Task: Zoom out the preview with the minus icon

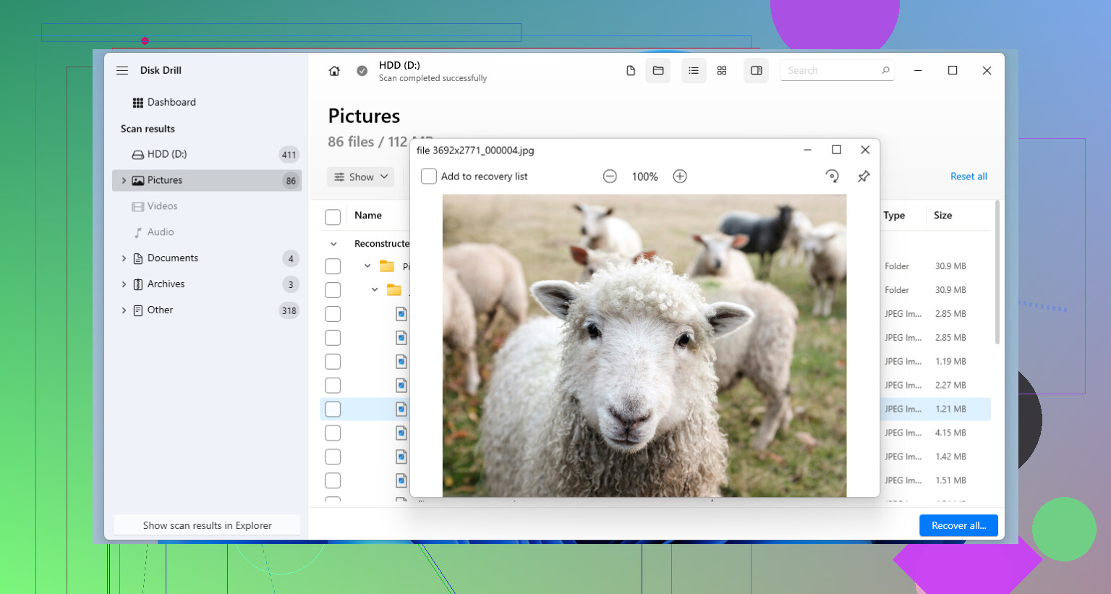Action: point(610,177)
